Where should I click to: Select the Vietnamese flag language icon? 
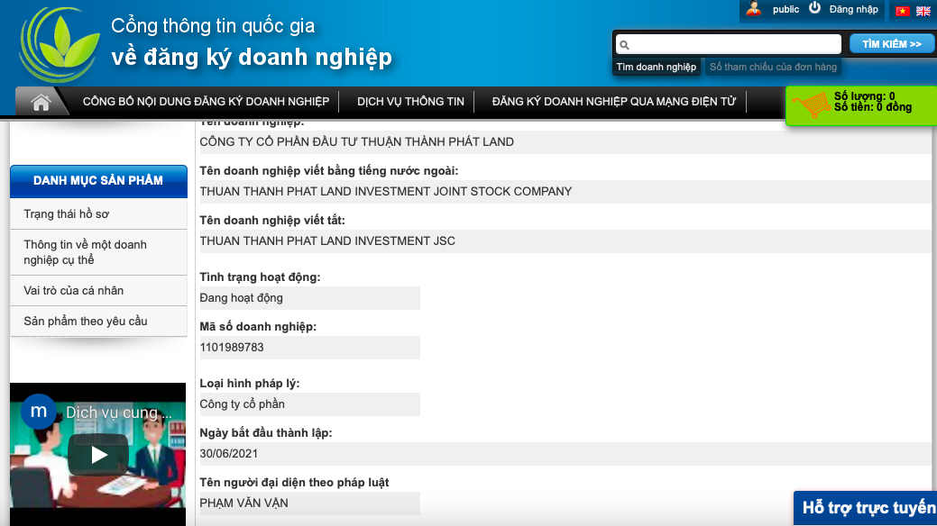coord(902,11)
